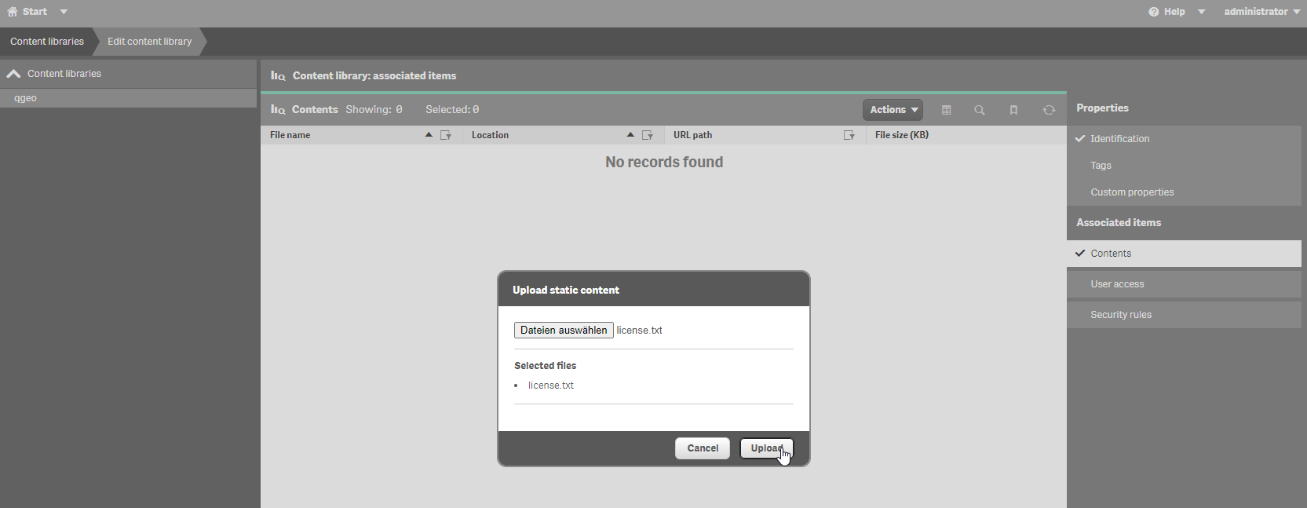Screen dimensions: 1307x508
Task: Open the User access associated item
Action: coord(1117,284)
